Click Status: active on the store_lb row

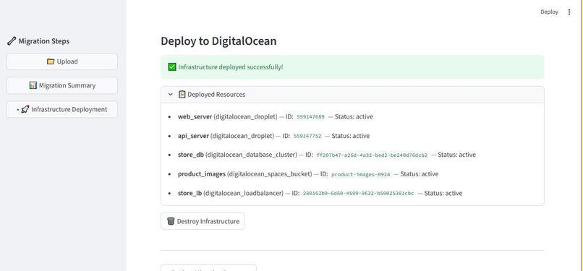[443, 194]
